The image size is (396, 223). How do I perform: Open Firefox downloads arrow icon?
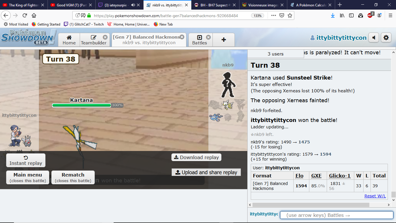pyautogui.click(x=333, y=16)
